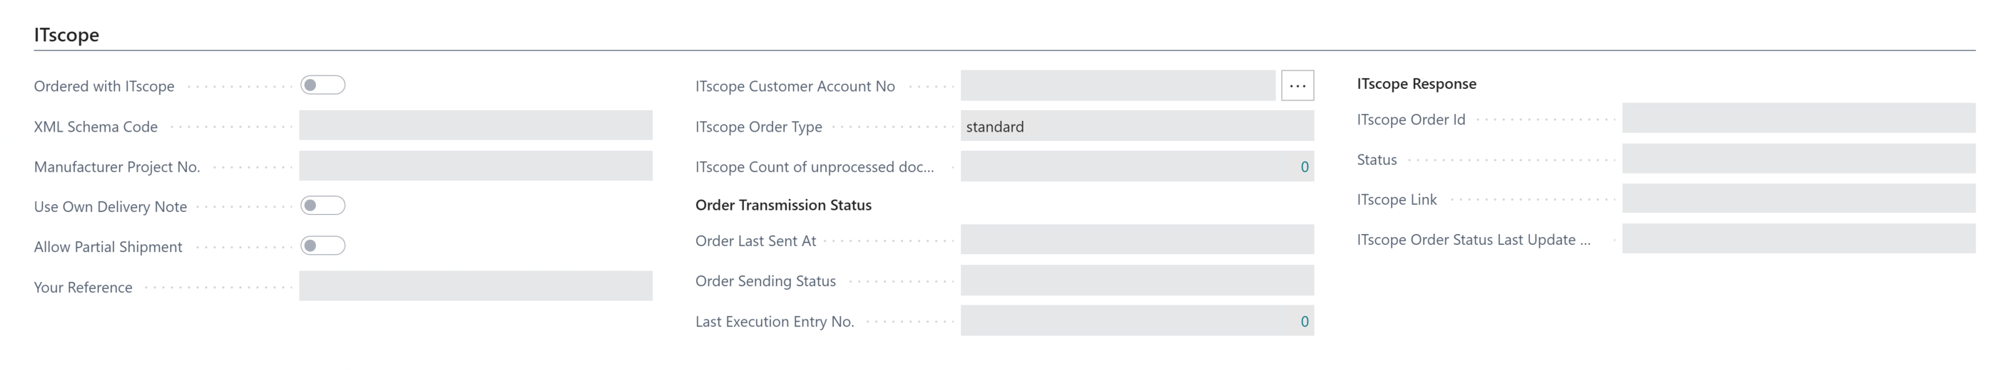This screenshot has height=370, width=1995.
Task: Click the ITscope Order Id field
Action: click(1798, 119)
